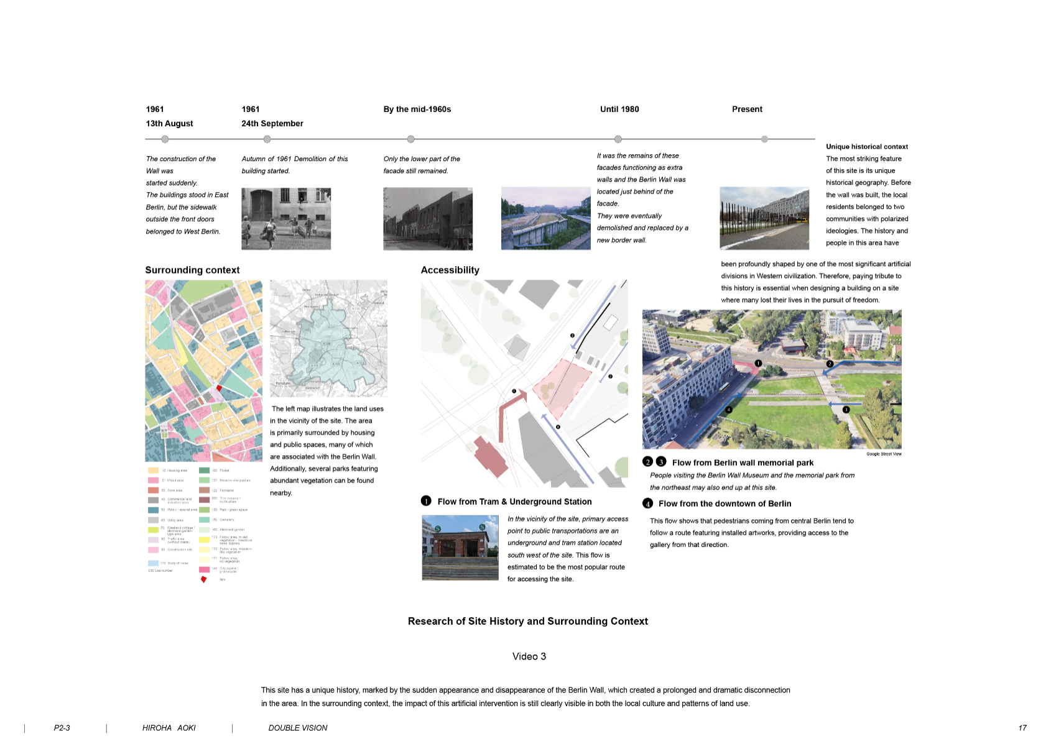Viewport: 1056px width, 746px height.
Task: Click the Forest legend color swatch
Action: tap(204, 471)
